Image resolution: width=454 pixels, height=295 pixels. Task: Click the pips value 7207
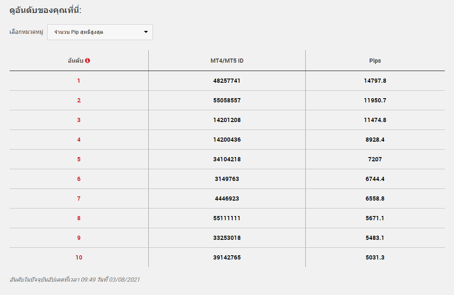375,159
